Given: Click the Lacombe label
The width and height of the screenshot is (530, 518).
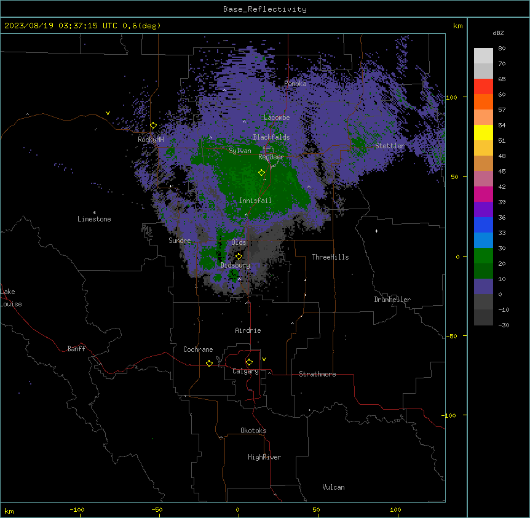Looking at the screenshot, I should (277, 118).
